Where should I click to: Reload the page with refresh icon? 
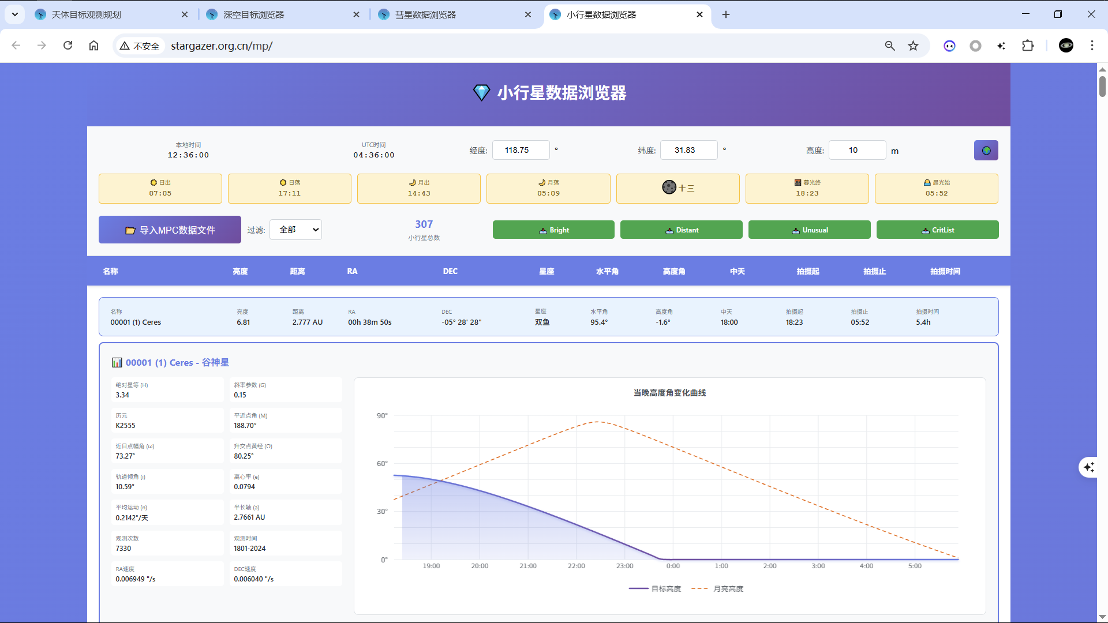coord(68,46)
